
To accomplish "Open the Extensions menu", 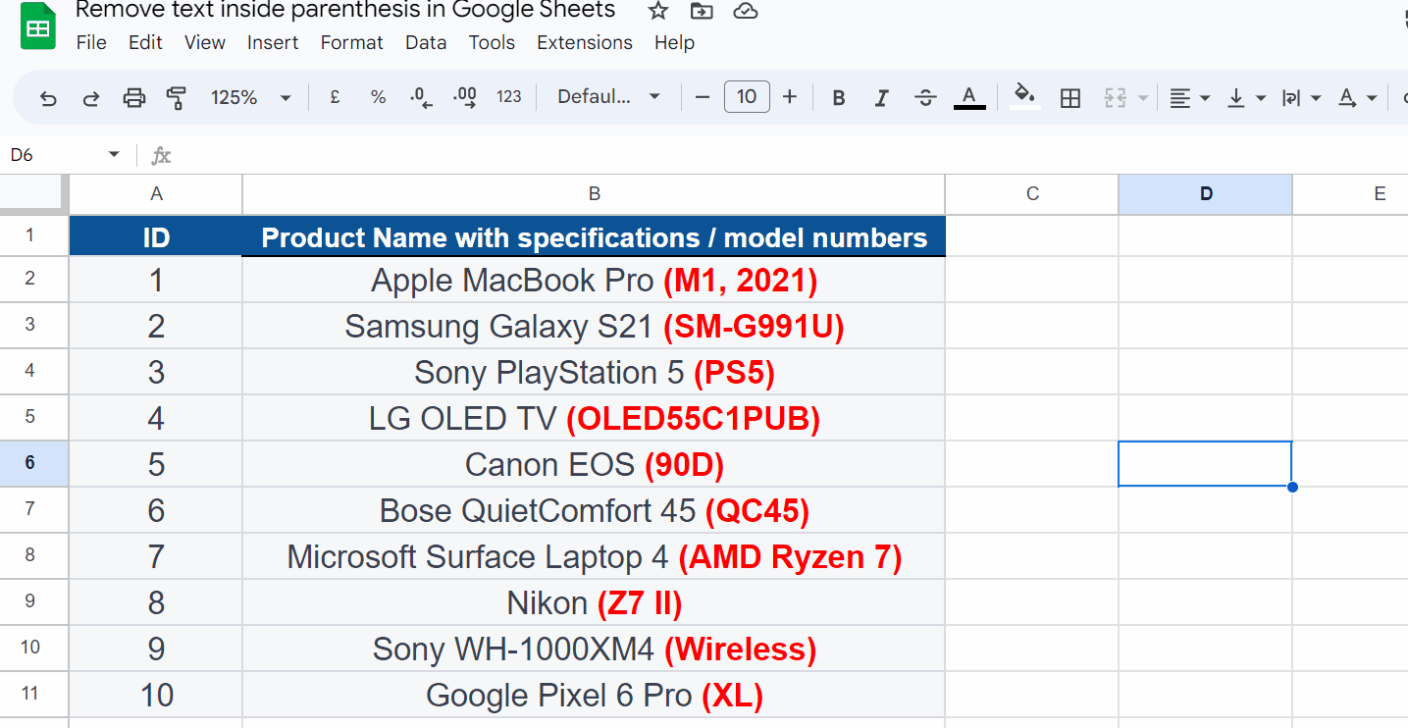I will pos(584,42).
